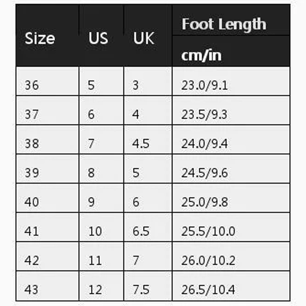
Task: Click the Foot Length header
Action: tap(224, 24)
